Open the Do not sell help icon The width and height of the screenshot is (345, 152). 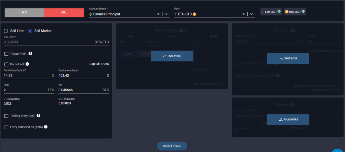[x=27, y=64]
